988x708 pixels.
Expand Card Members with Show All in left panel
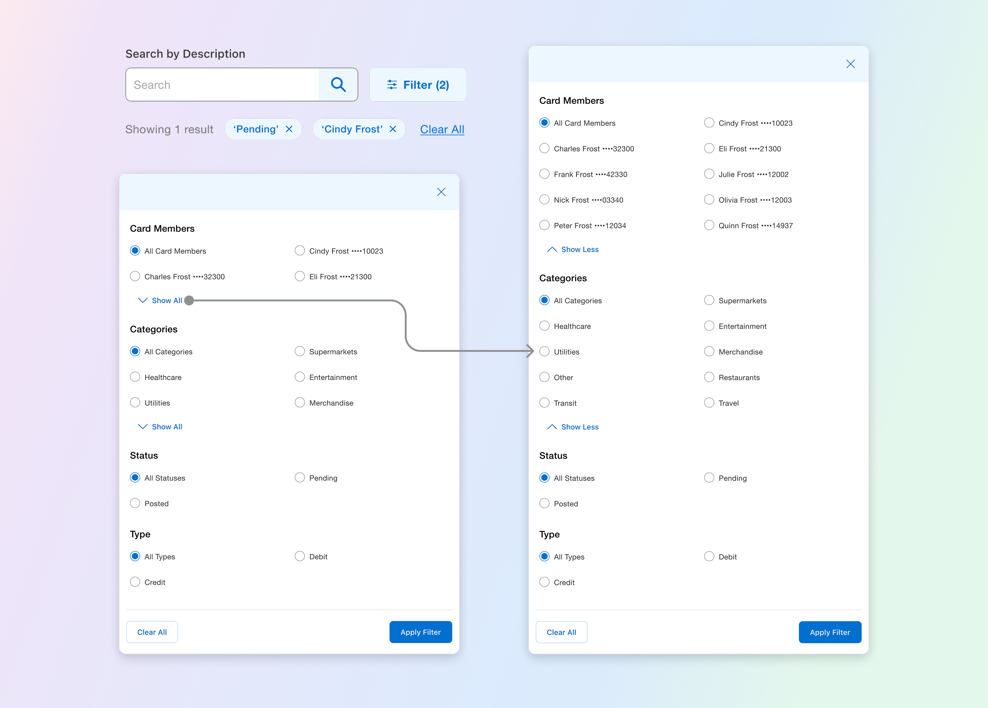click(x=160, y=300)
